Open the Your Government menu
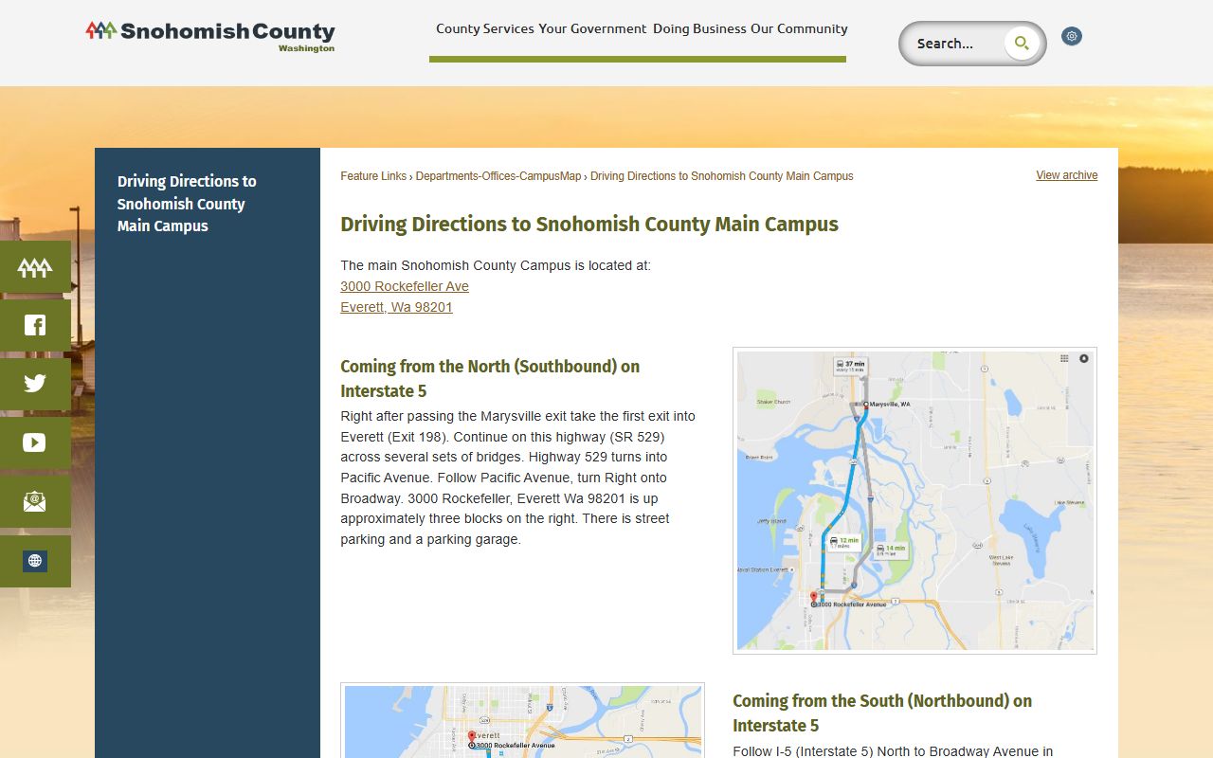The image size is (1213, 758). coord(592,28)
